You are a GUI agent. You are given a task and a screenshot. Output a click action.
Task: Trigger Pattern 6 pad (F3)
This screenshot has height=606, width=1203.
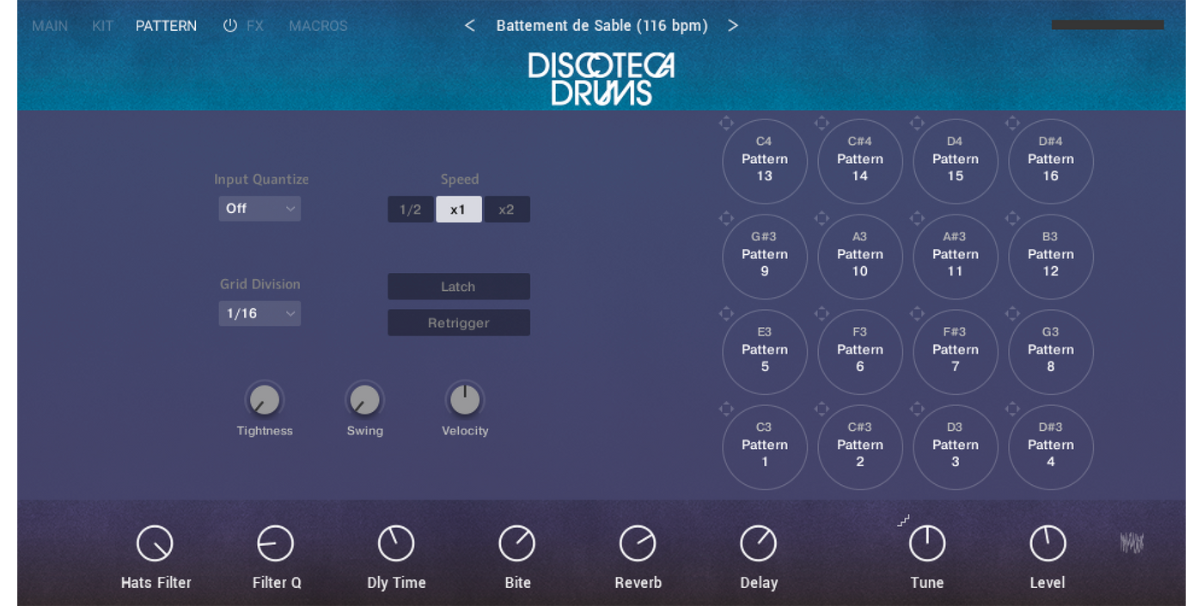(860, 352)
